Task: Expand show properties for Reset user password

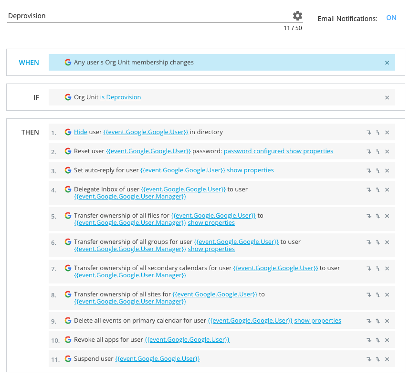Action: pos(309,151)
